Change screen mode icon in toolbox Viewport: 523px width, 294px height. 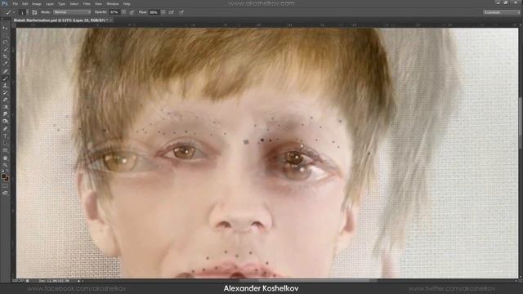coord(5,193)
